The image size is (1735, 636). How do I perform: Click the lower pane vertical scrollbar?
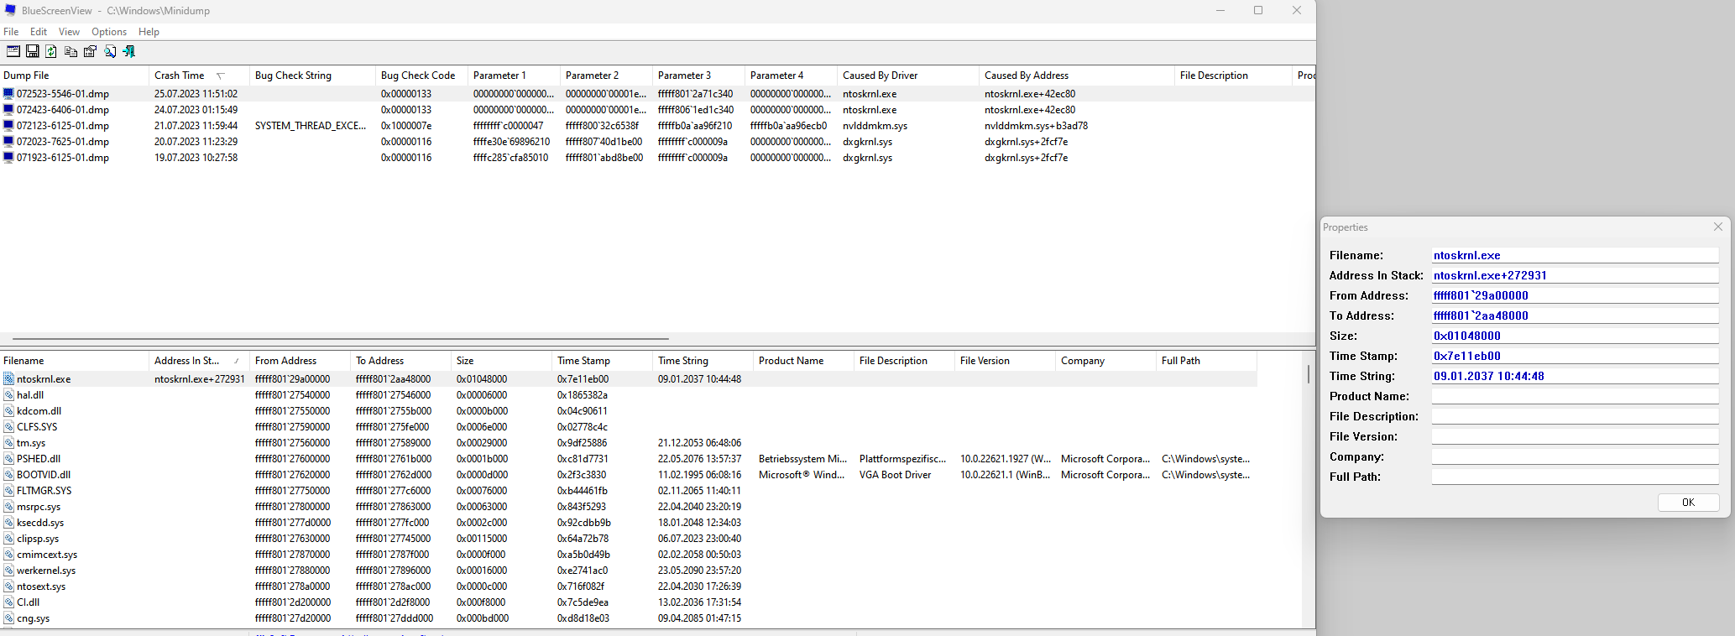click(x=1308, y=374)
